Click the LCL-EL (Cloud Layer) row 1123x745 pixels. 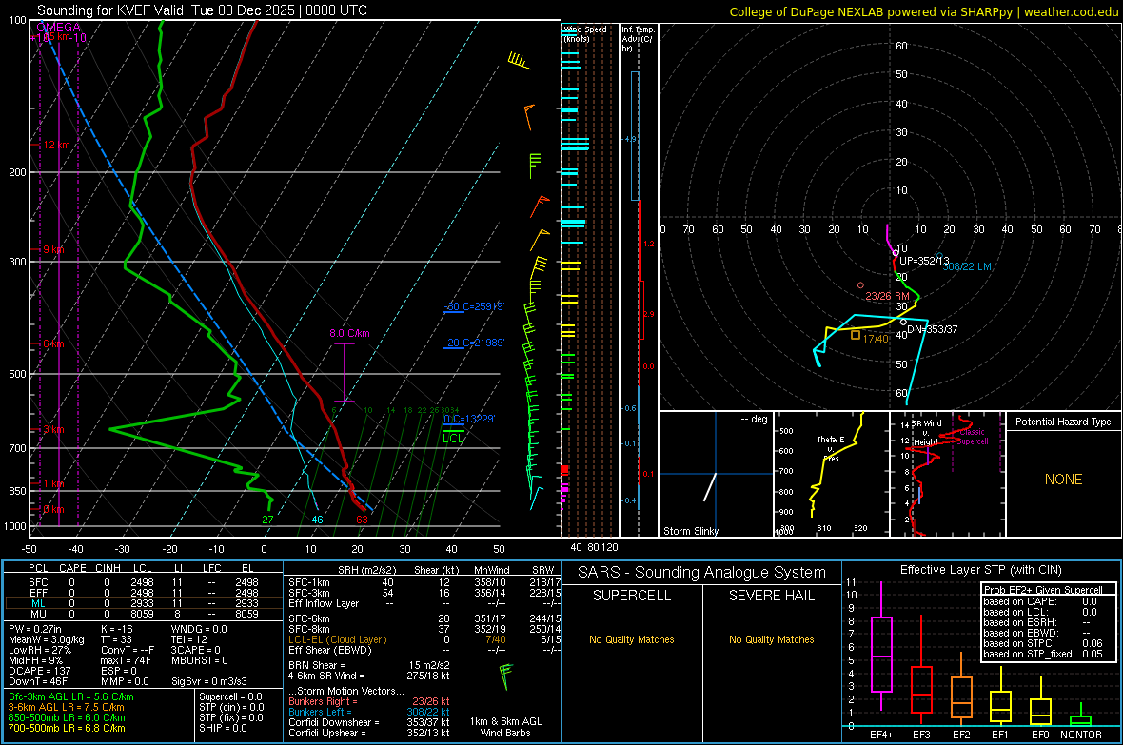(424, 639)
